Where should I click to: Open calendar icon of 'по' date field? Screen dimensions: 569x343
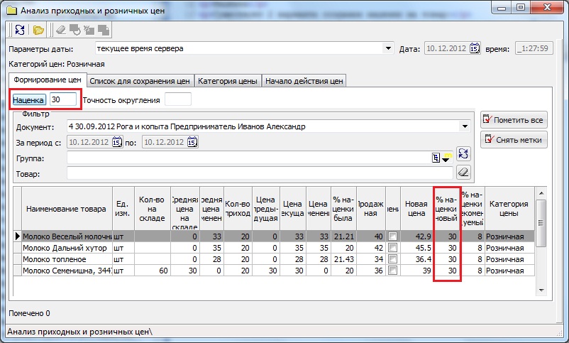click(192, 142)
